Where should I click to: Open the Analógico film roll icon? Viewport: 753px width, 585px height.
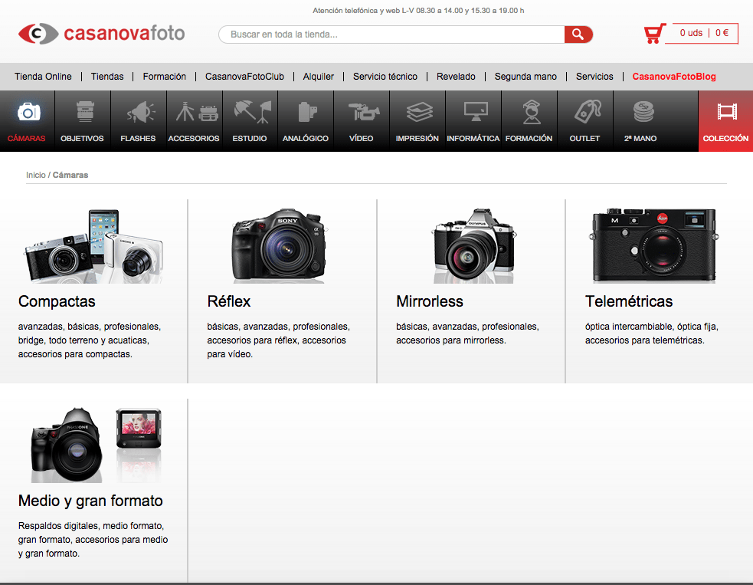tap(307, 111)
